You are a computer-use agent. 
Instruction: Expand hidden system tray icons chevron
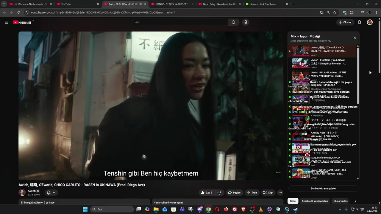click(x=340, y=209)
